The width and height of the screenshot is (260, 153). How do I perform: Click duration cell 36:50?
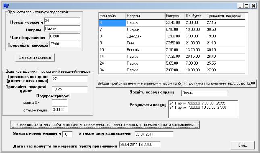tap(225, 30)
